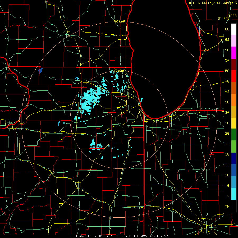Screen dimensions: 238x238
Task: Click the 10 legend value
Action: tap(227, 175)
